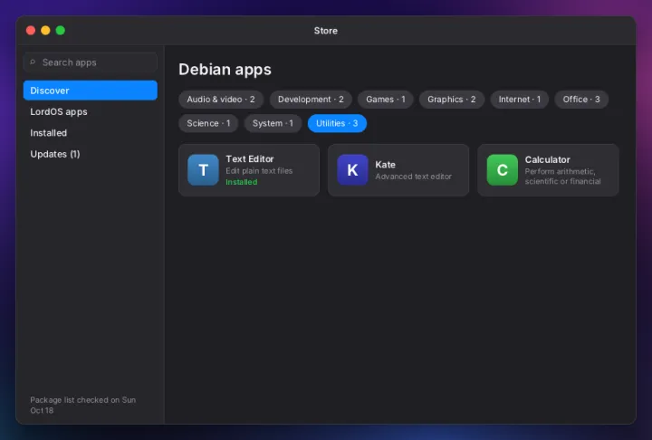The height and width of the screenshot is (440, 652).
Task: Minimize the Store window with yellow button
Action: [x=46, y=31]
